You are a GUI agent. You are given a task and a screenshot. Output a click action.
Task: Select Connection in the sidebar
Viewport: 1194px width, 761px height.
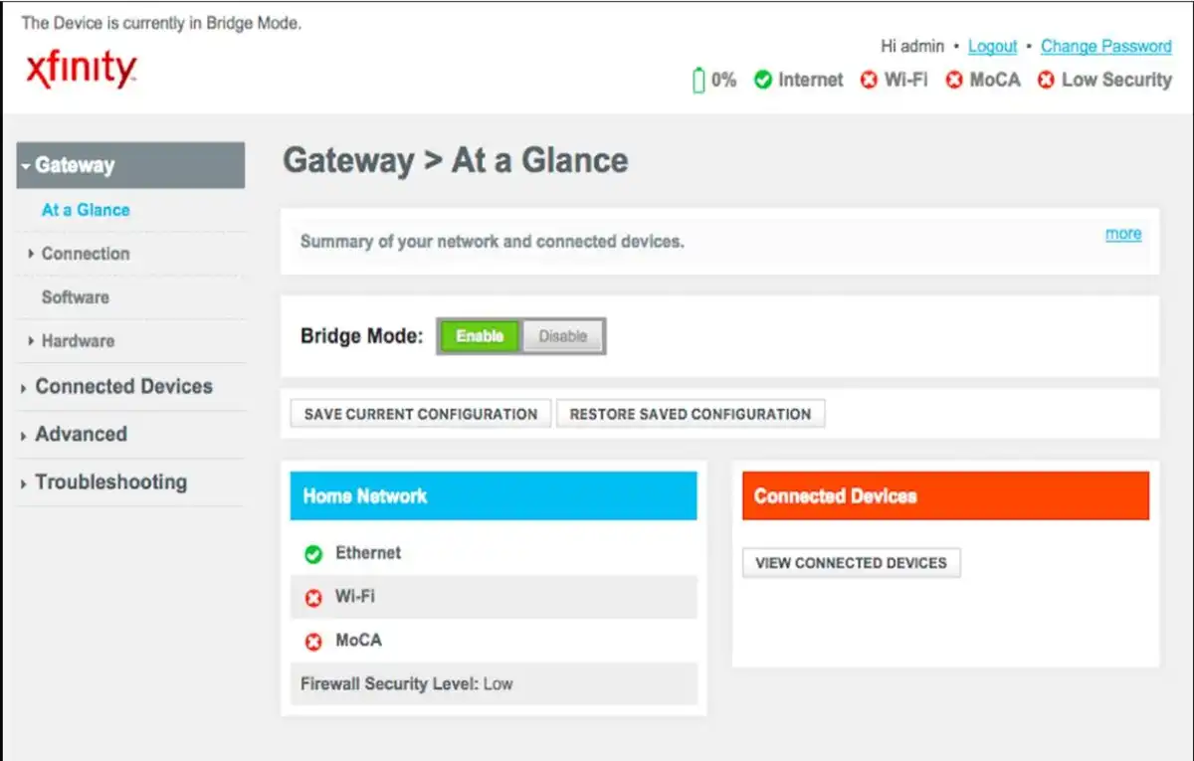click(86, 254)
